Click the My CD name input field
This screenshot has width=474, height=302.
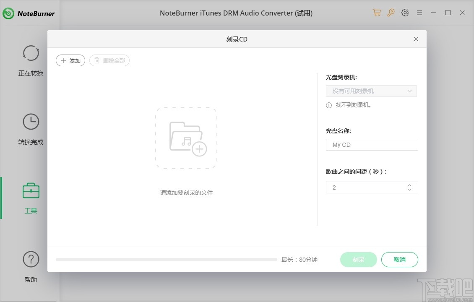[371, 144]
